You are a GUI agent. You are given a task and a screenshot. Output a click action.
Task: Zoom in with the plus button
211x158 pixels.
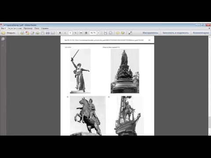point(86,33)
